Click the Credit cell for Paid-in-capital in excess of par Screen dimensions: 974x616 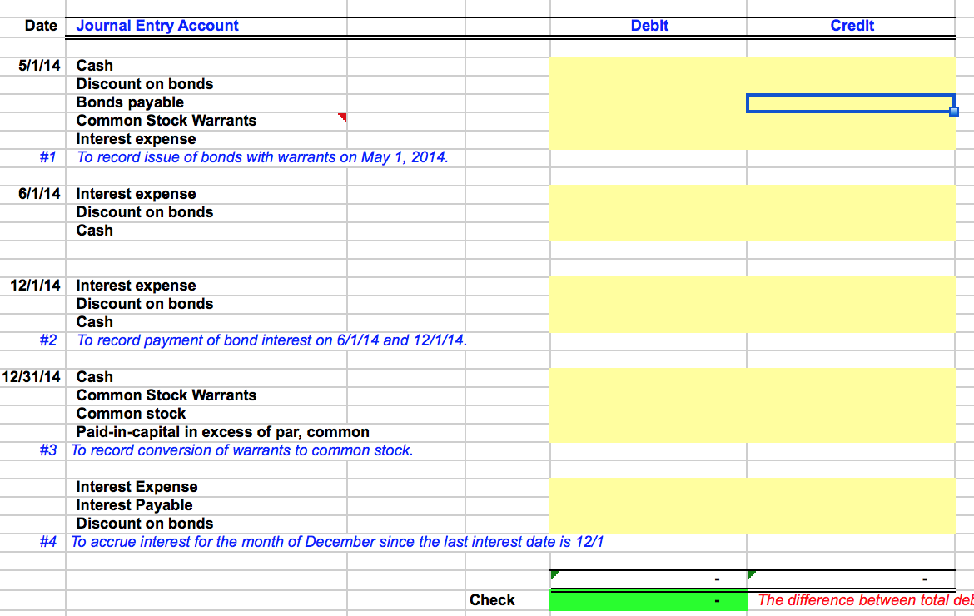(851, 433)
